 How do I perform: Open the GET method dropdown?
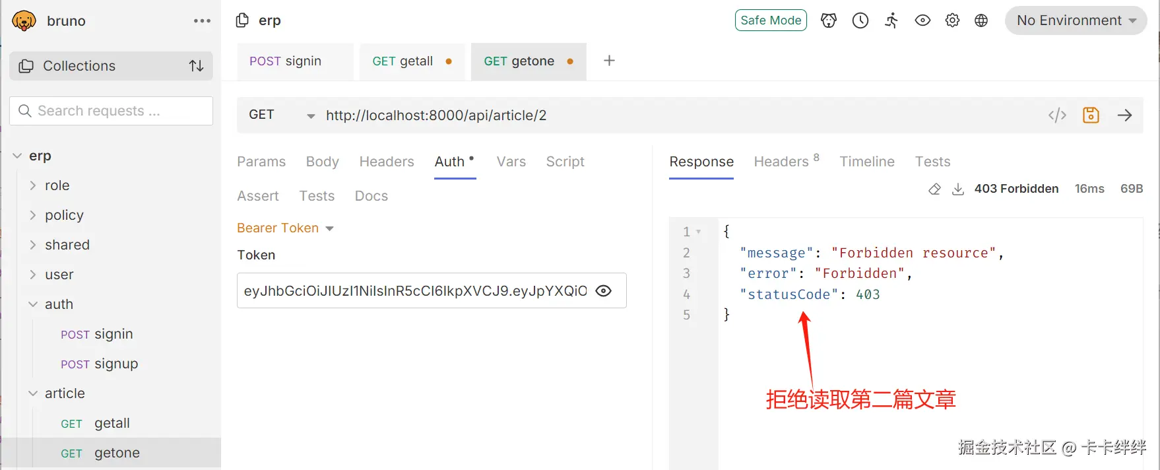pos(282,115)
